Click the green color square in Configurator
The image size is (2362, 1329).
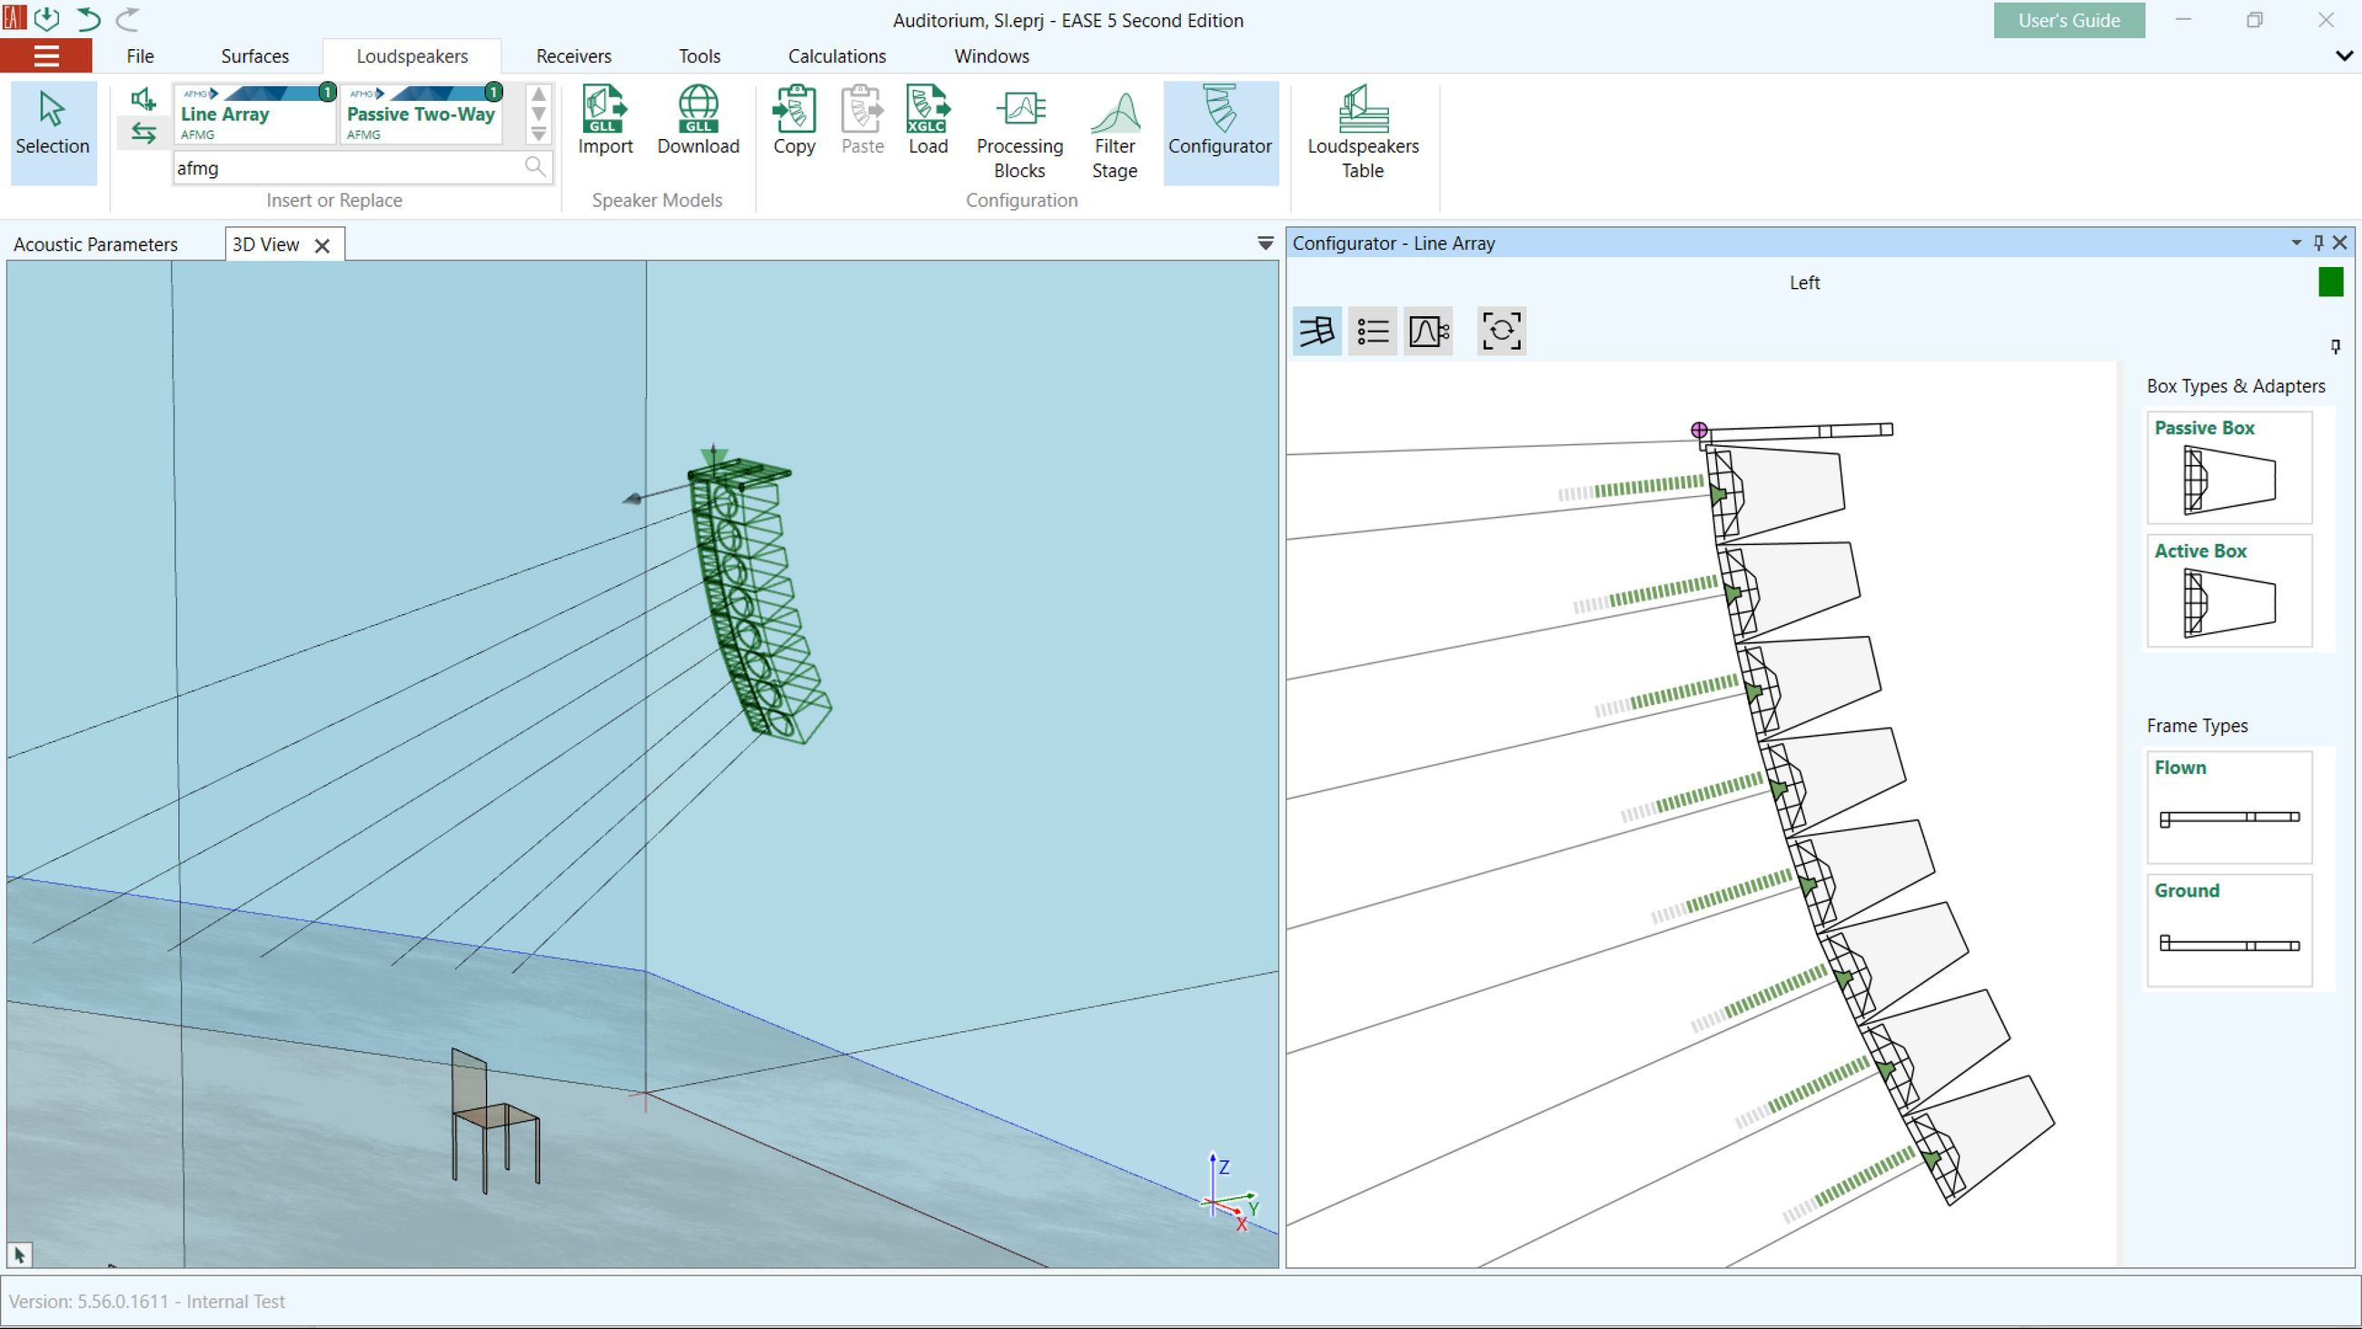point(2330,283)
